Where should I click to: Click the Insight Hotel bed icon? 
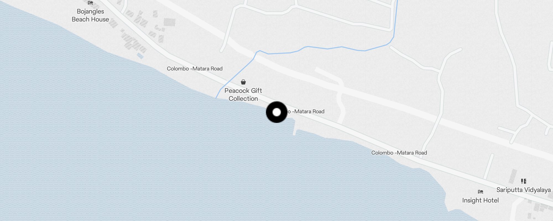(x=481, y=191)
